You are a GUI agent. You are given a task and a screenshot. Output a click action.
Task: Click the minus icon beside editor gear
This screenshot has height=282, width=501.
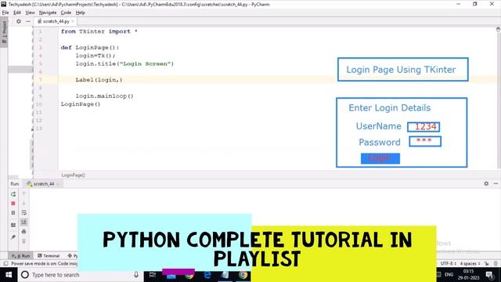point(28,21)
